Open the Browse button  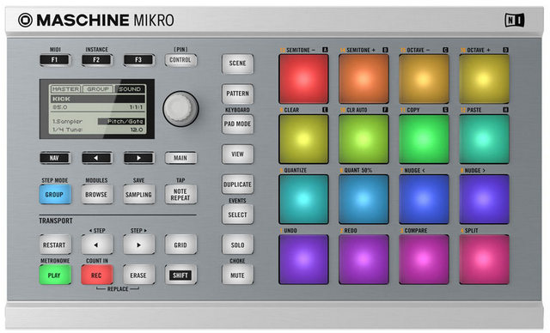coord(97,194)
